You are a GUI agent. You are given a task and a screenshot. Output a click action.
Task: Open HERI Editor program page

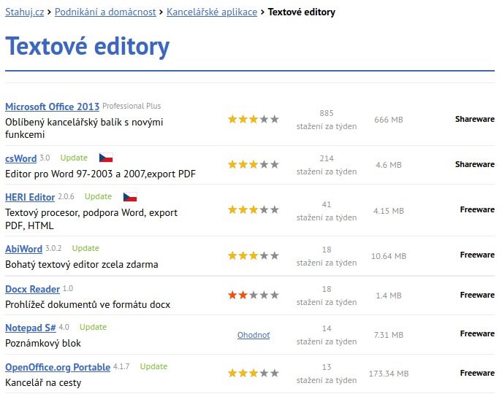coord(30,197)
